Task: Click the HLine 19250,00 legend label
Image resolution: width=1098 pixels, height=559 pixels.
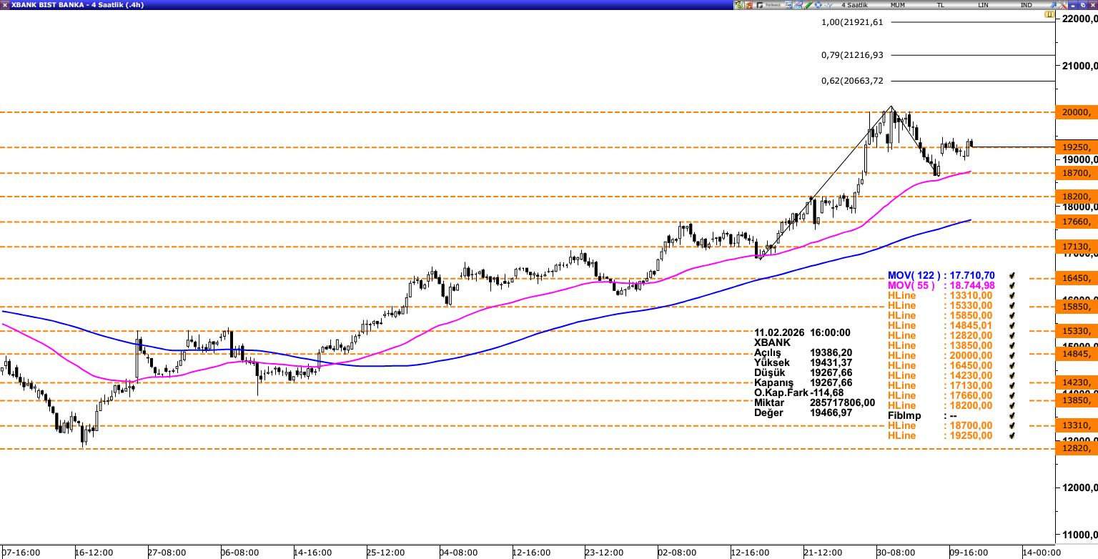Action: 939,435
